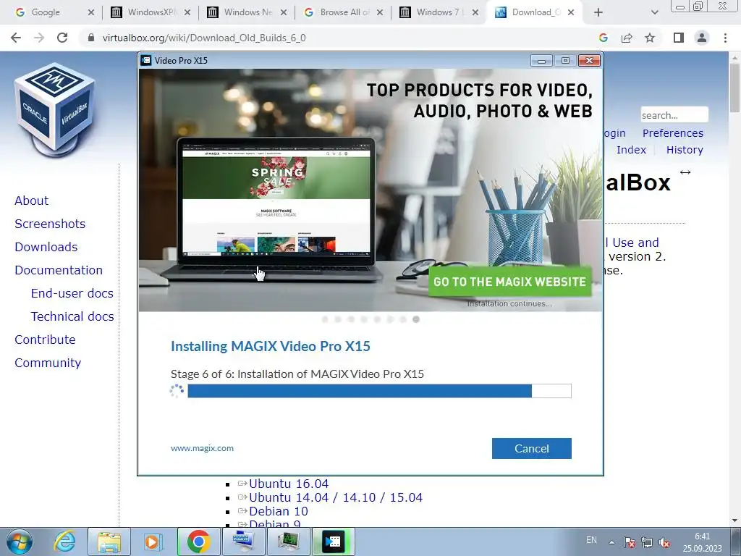Bookmark this page with the star icon
741x556 pixels.
[x=650, y=38]
